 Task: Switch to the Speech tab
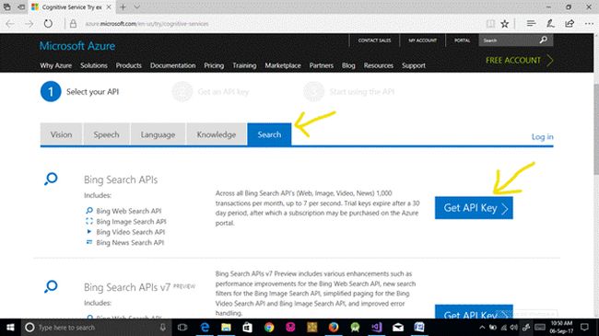click(x=106, y=134)
